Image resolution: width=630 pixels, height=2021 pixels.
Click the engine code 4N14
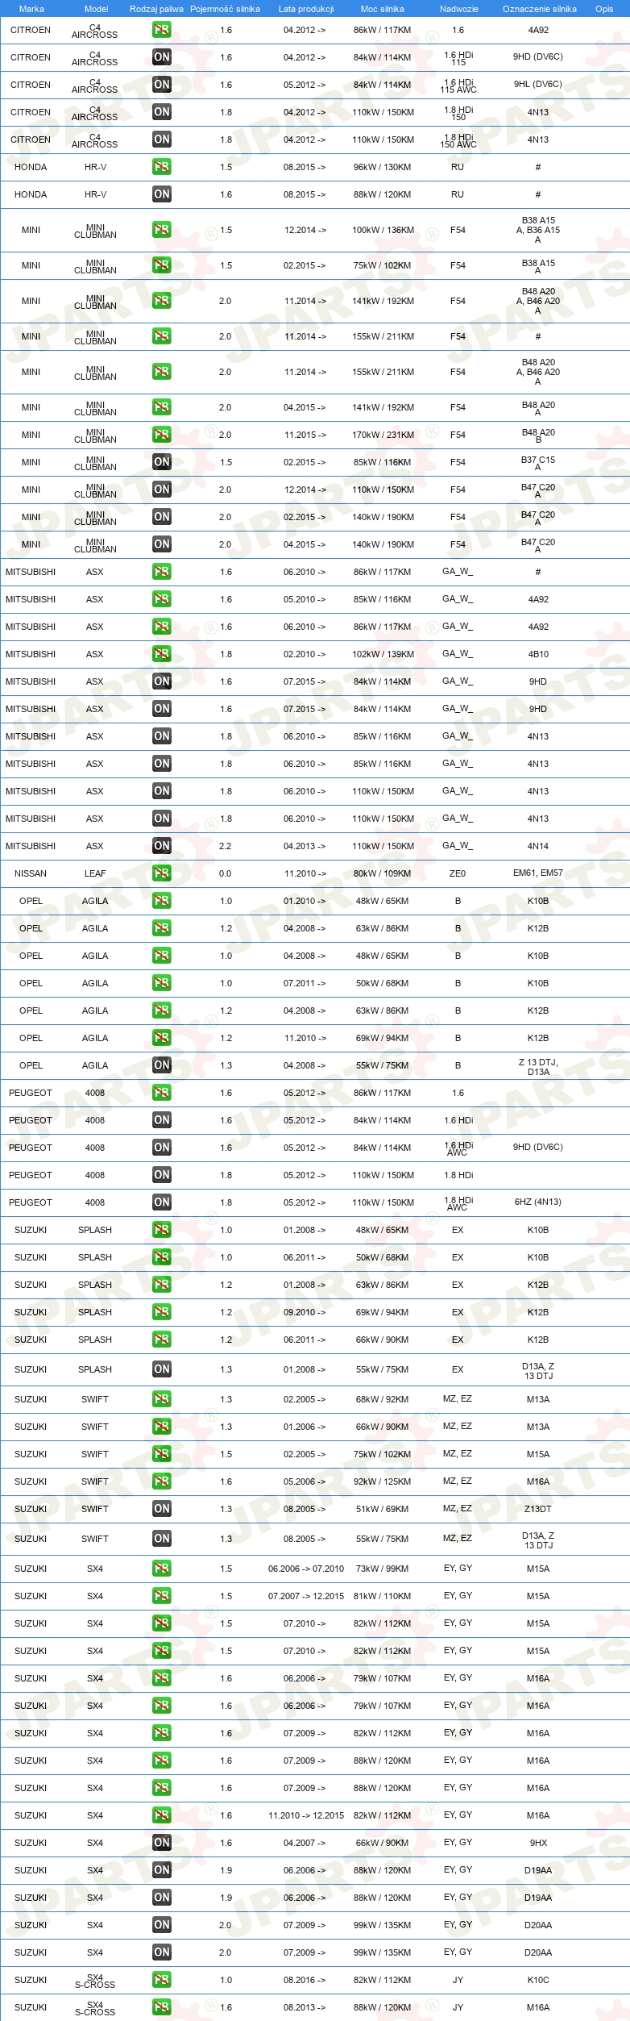coord(538,846)
